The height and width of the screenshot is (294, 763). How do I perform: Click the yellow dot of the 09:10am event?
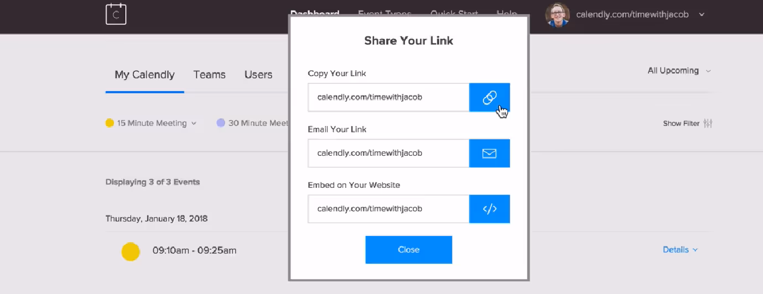(x=131, y=251)
